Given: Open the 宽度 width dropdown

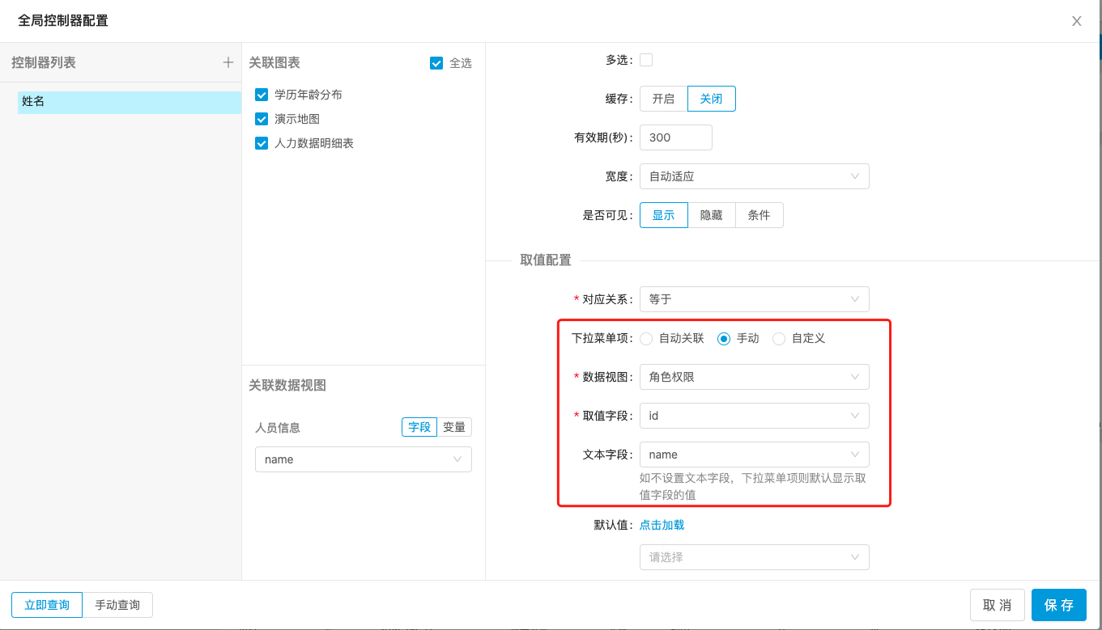Looking at the screenshot, I should click(x=754, y=176).
